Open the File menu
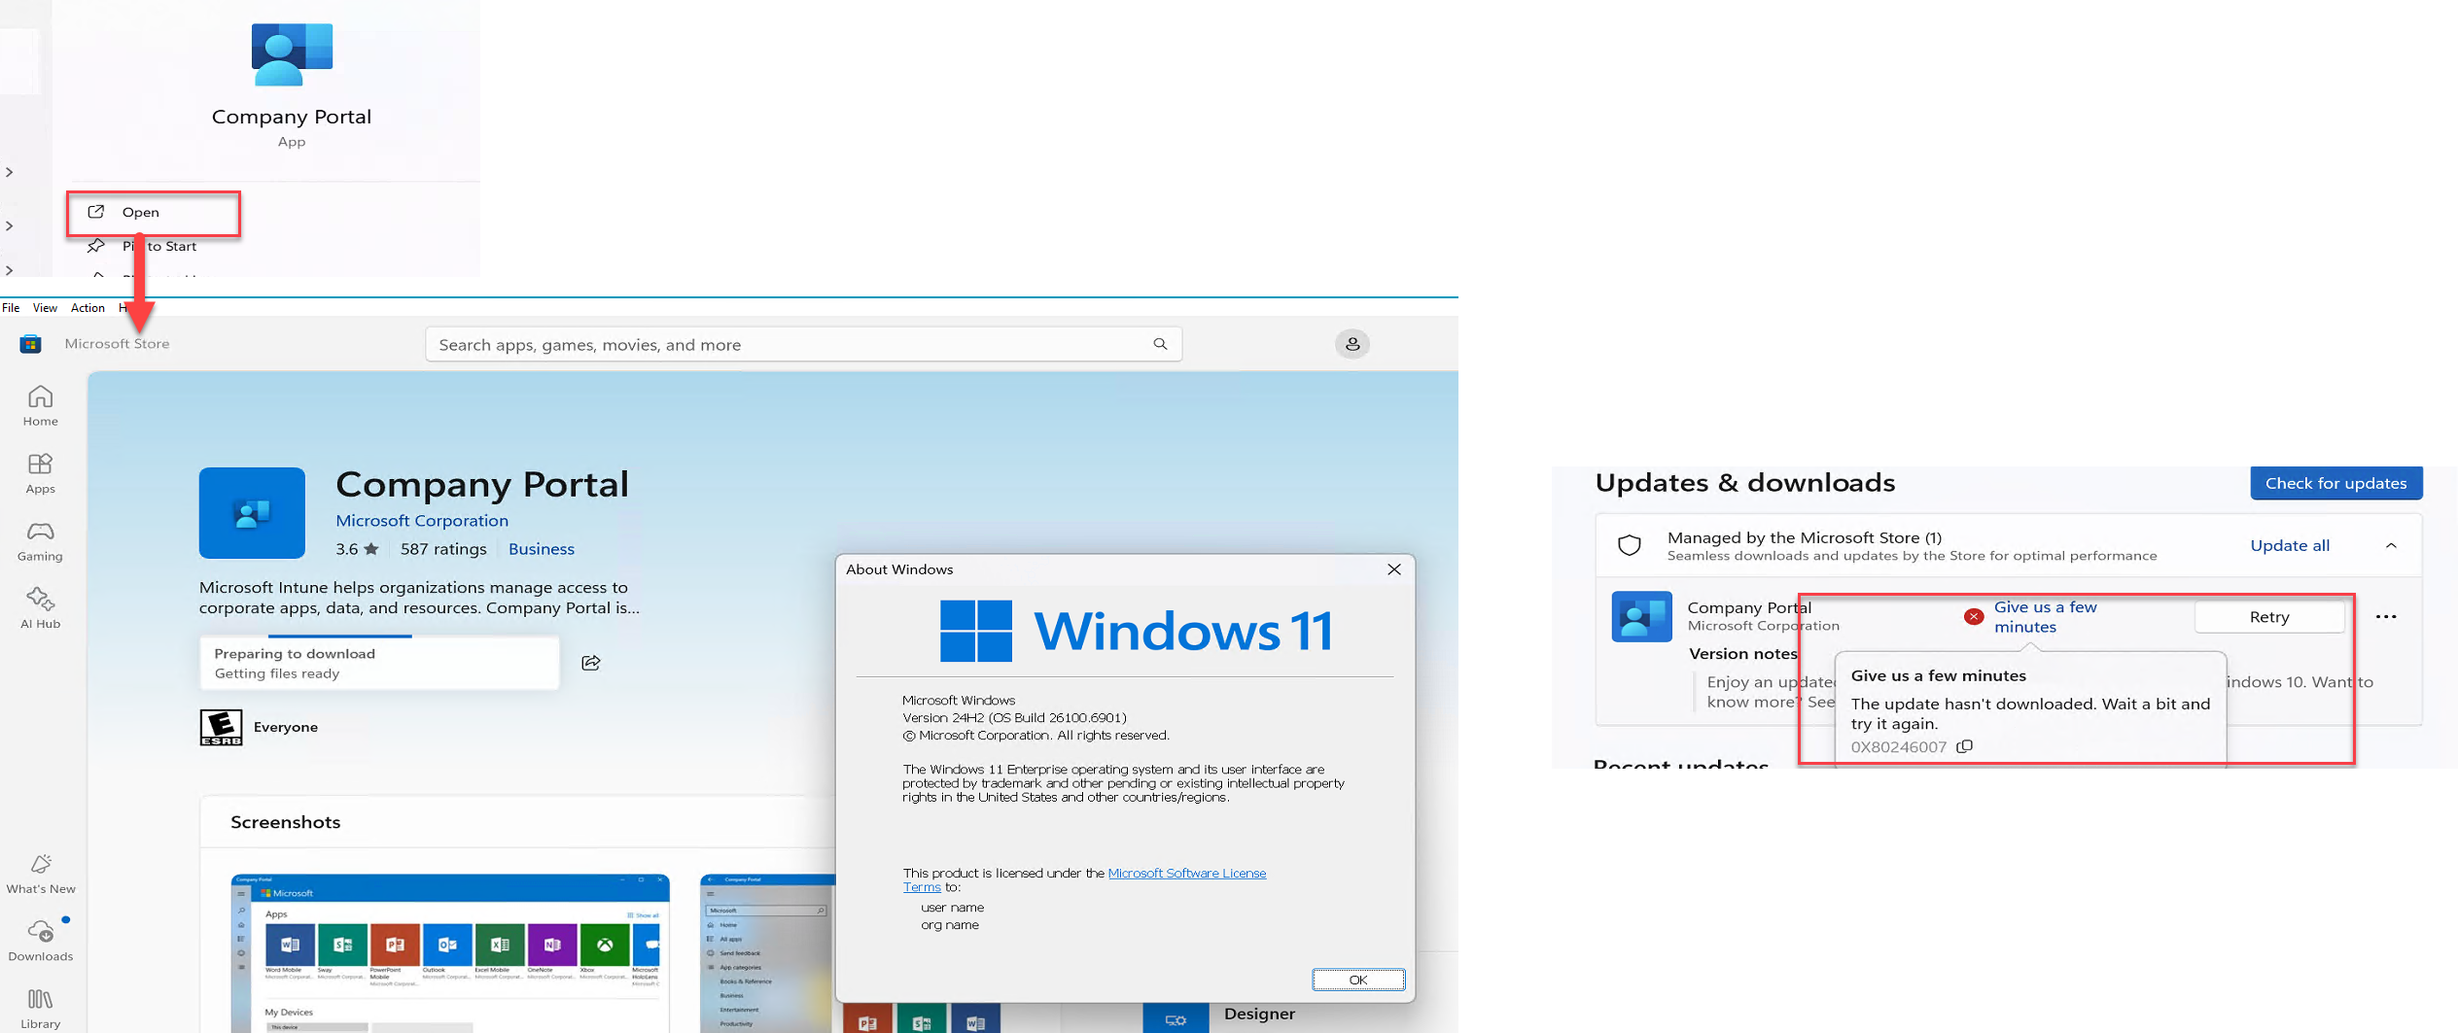The width and height of the screenshot is (2458, 1033). [x=11, y=308]
